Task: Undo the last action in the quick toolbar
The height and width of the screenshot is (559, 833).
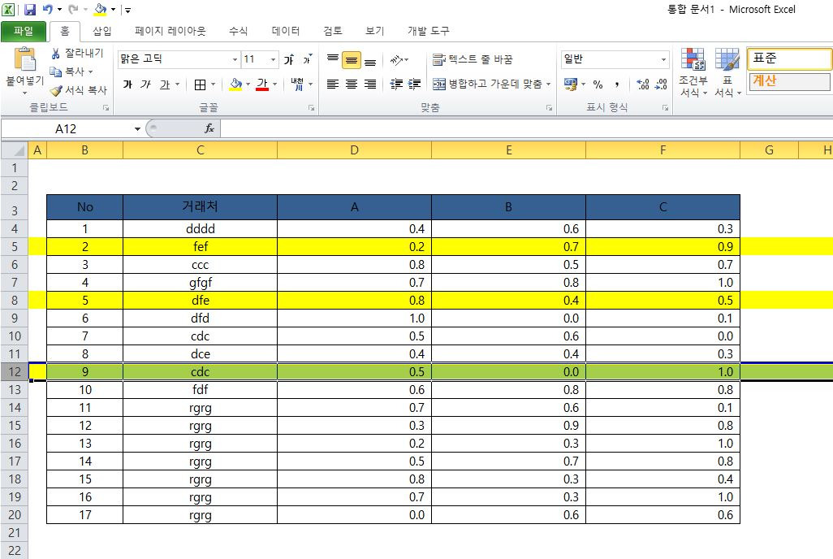Action: coord(47,9)
